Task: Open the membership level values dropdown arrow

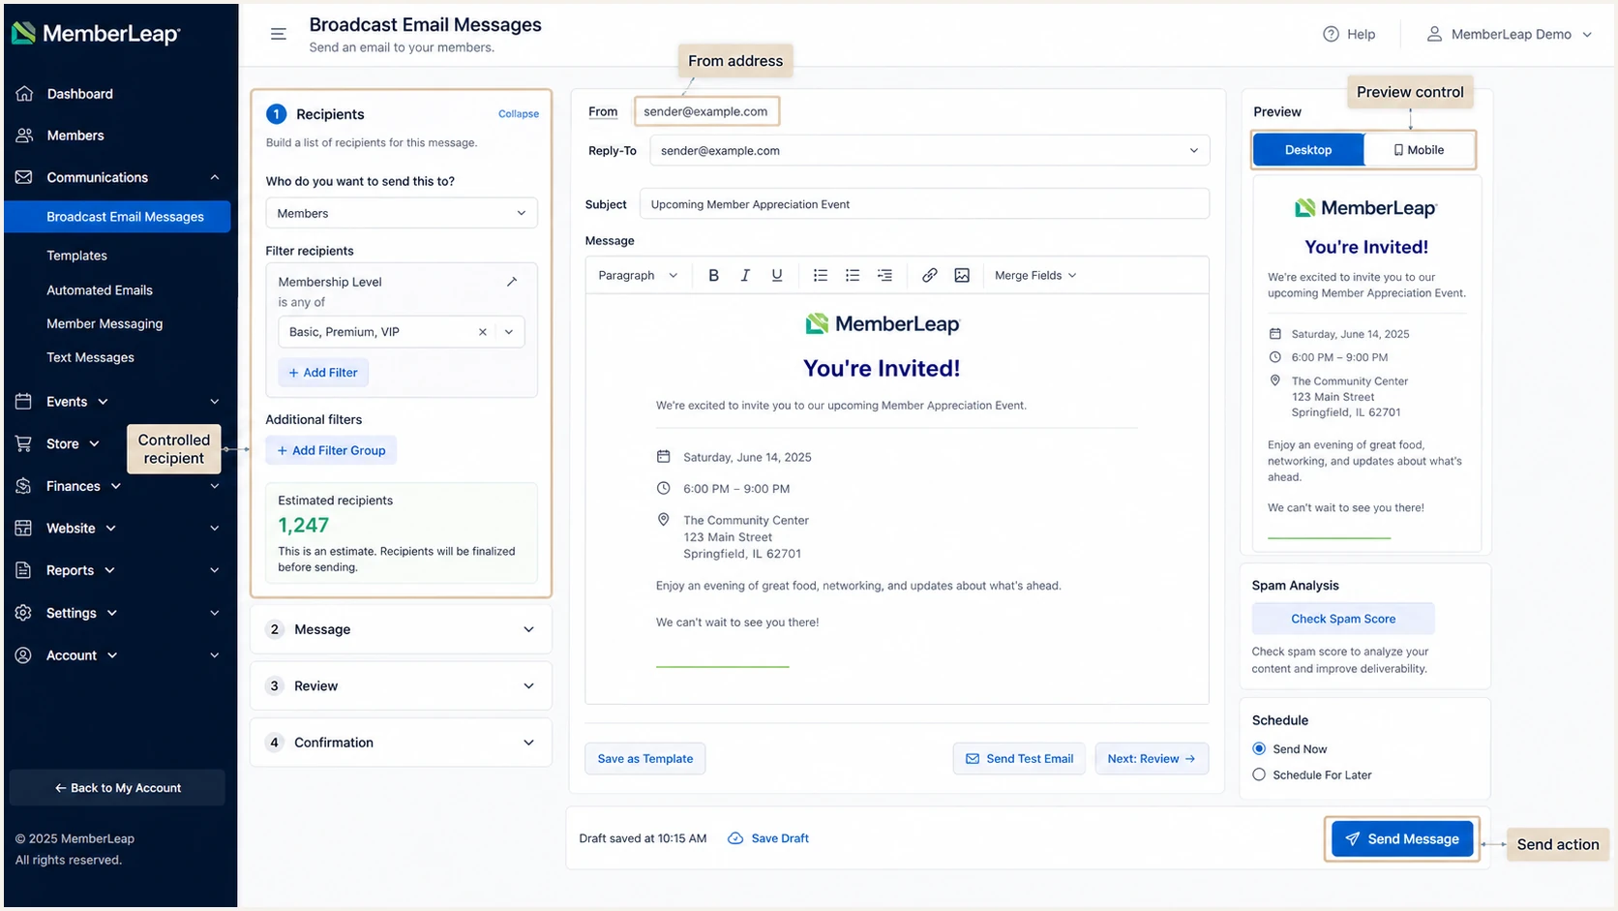Action: click(509, 332)
